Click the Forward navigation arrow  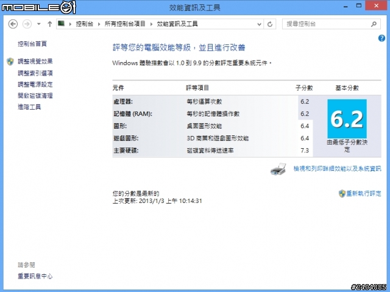tap(27, 24)
